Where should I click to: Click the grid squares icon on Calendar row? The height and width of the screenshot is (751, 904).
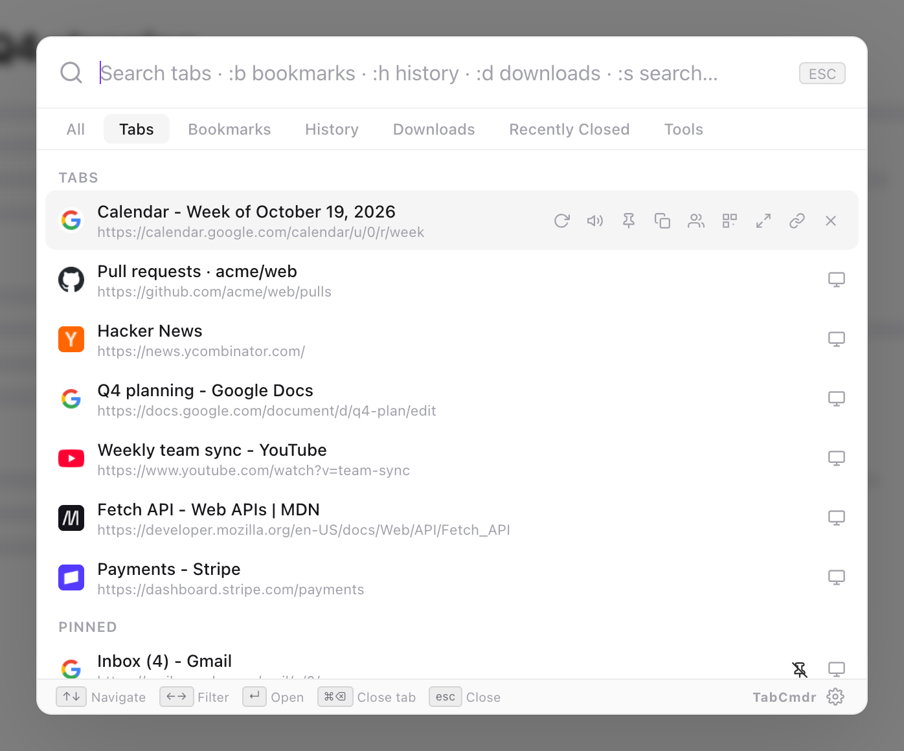coord(730,221)
